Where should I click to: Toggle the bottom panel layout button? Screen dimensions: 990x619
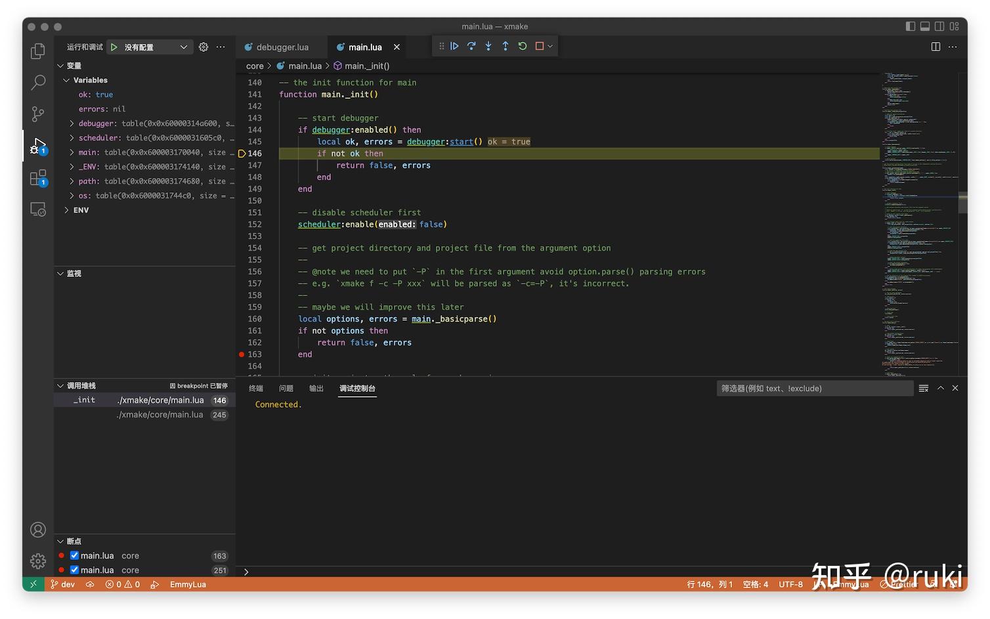(925, 26)
